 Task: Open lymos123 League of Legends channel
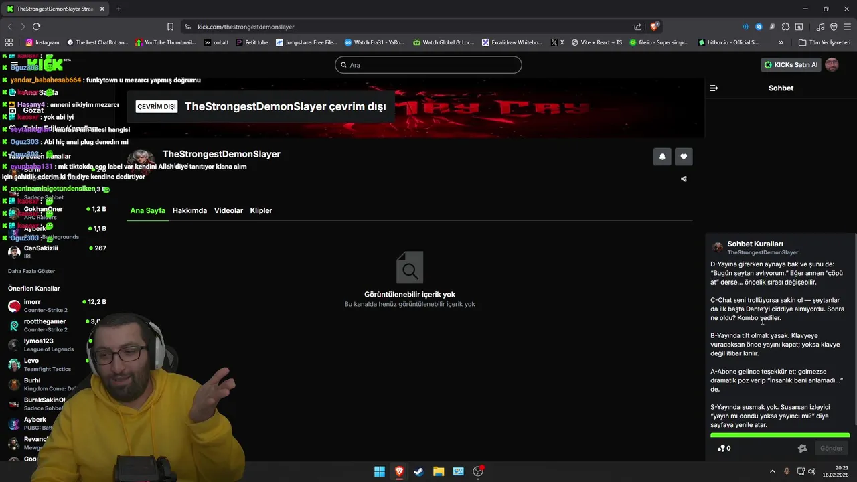pos(57,345)
